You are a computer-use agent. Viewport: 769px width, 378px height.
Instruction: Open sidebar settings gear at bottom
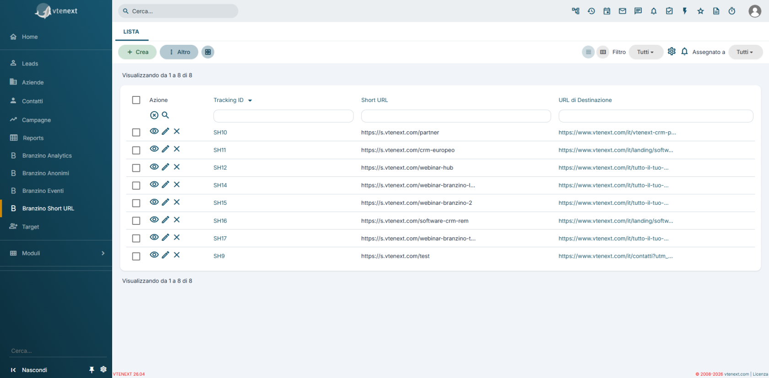pyautogui.click(x=103, y=369)
